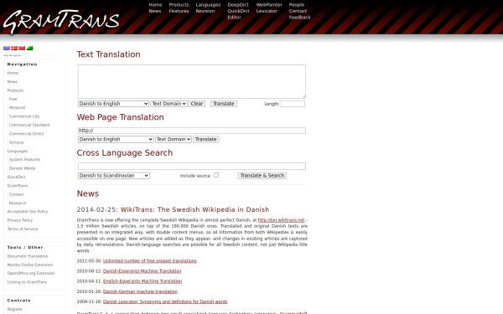
Task: Open Feedback in the header menu
Action: [299, 18]
